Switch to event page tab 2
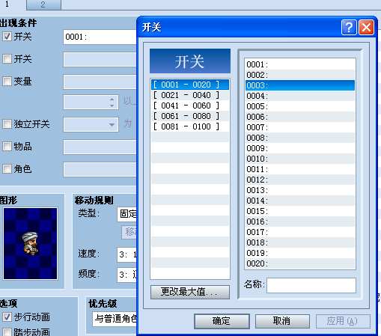381x336 pixels. (x=43, y=4)
